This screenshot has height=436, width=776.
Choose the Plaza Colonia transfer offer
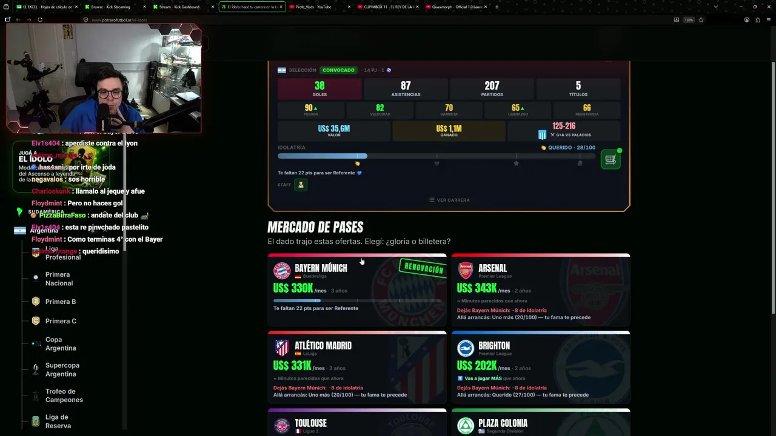coord(541,423)
